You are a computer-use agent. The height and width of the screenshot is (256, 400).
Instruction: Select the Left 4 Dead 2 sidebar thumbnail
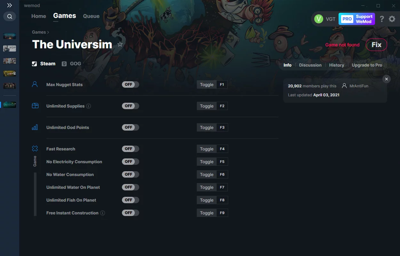point(10,73)
